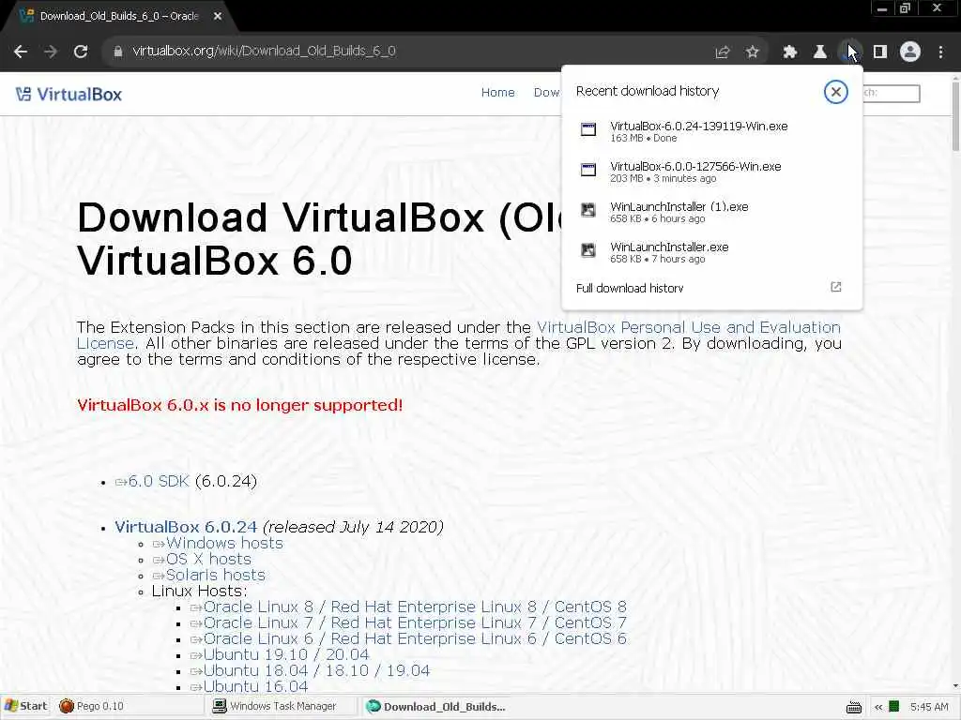Click Download_Old_Builds taskbar button
This screenshot has height=720, width=961.
435,707
